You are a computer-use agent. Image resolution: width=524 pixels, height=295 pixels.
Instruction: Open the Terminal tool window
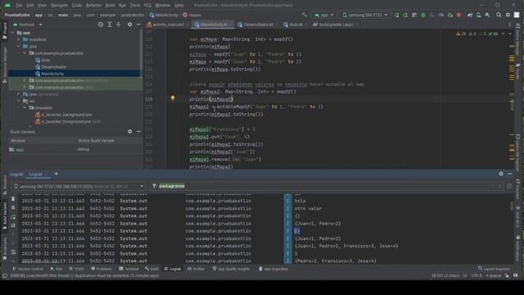click(x=129, y=269)
